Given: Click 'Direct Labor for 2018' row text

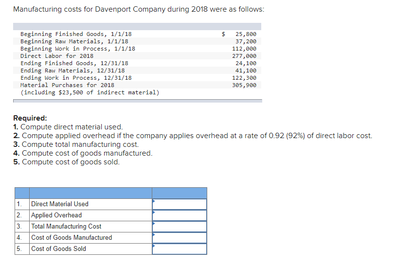Looking at the screenshot, I should pyautogui.click(x=57, y=56).
